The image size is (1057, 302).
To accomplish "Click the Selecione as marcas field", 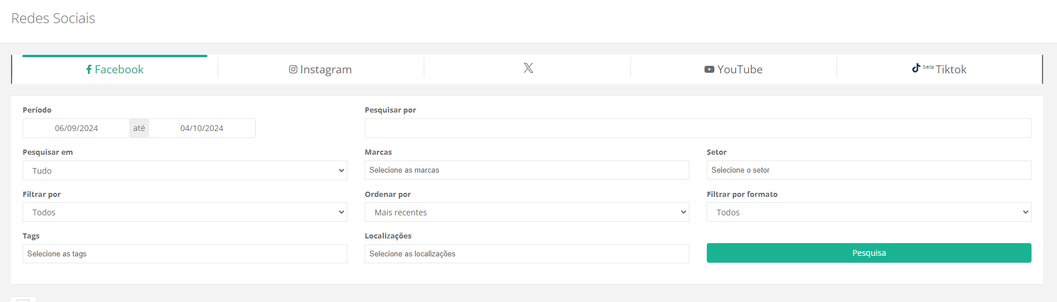I will point(527,170).
